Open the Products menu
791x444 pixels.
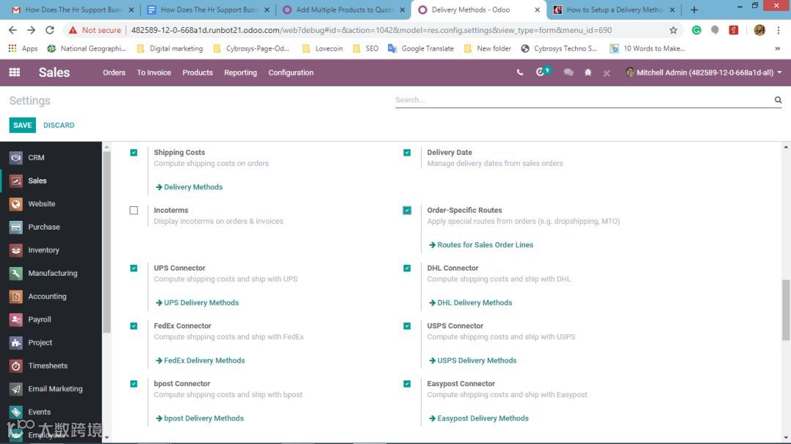198,72
